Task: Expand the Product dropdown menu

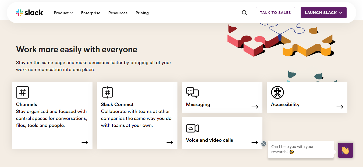Action: pyautogui.click(x=63, y=13)
